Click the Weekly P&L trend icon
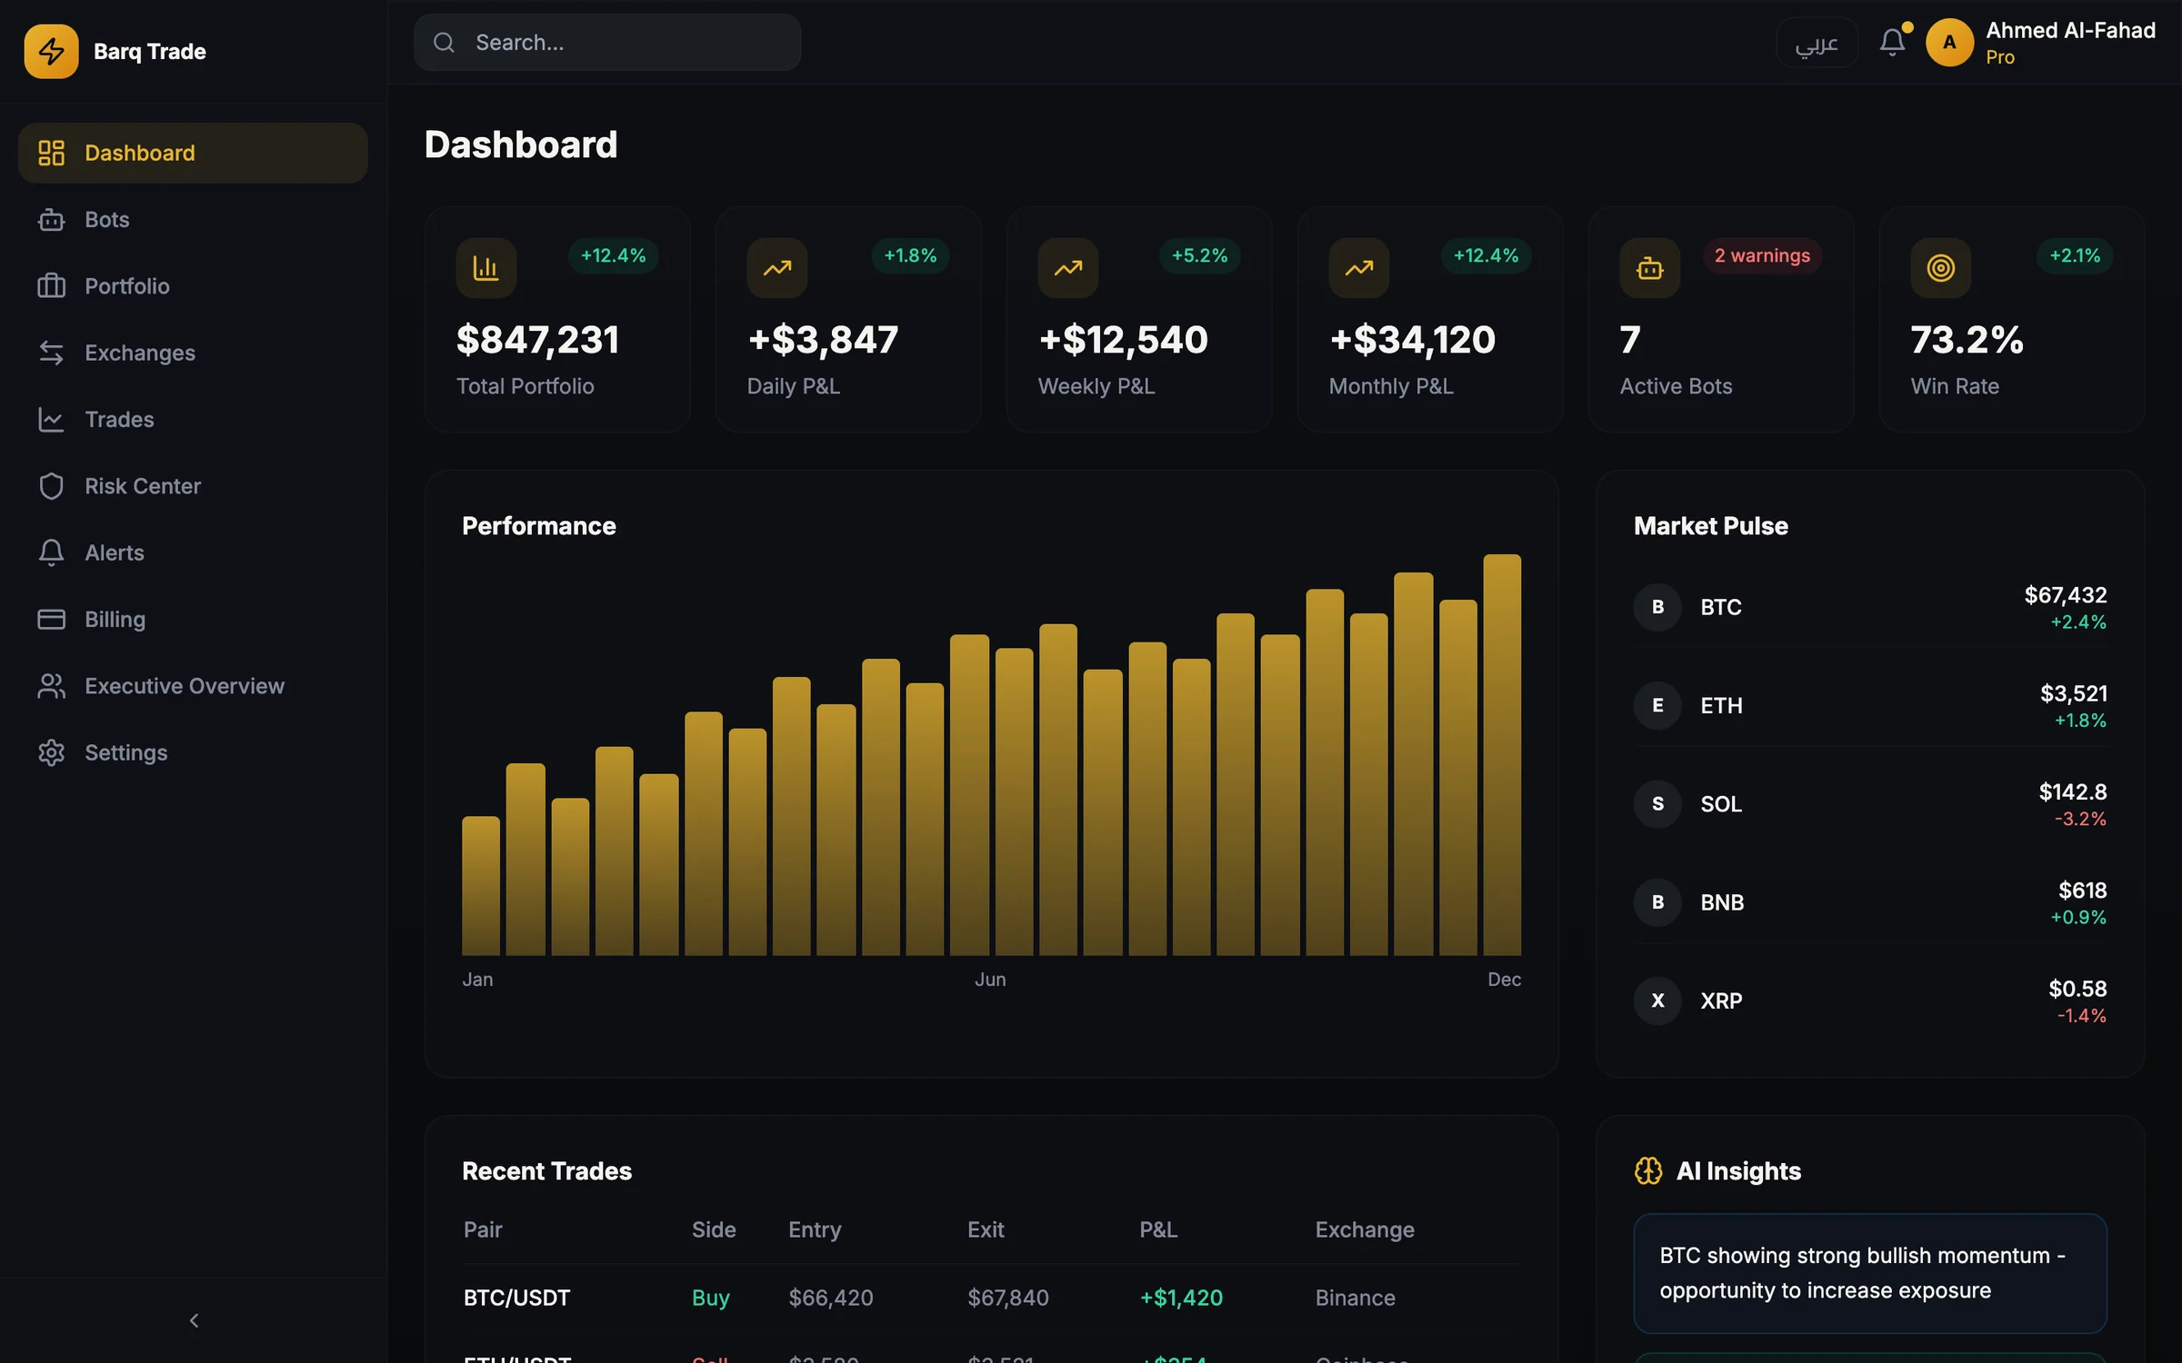 (x=1068, y=268)
